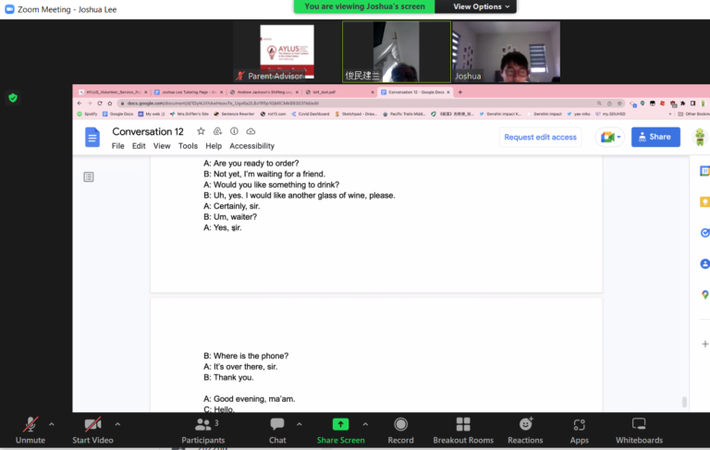This screenshot has height=450, width=710.
Task: Open the Spotify bookmark
Action: pos(87,114)
